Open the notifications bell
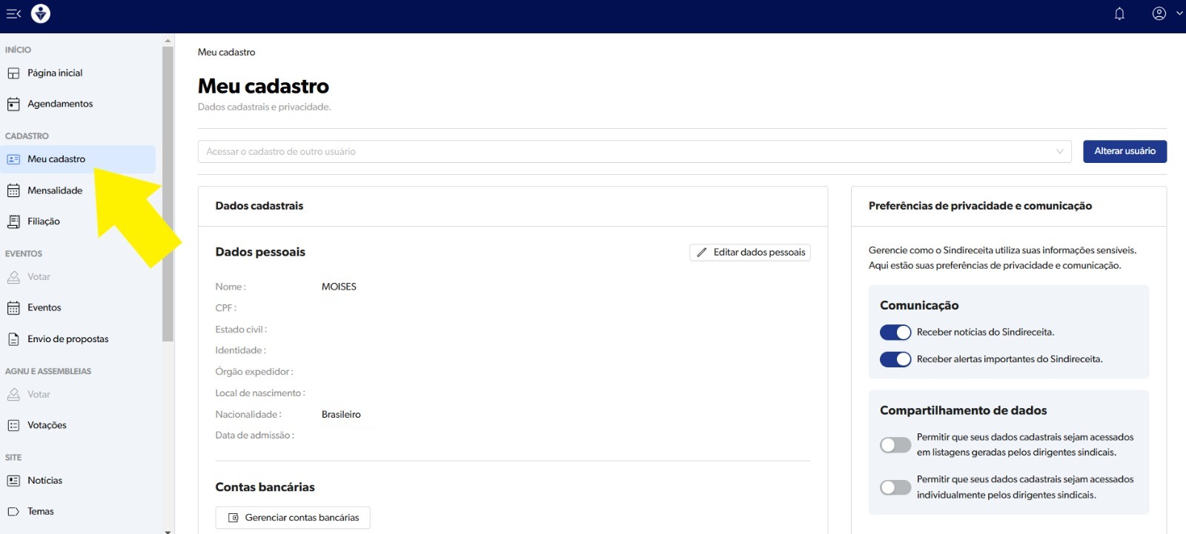The image size is (1186, 534). [x=1119, y=13]
